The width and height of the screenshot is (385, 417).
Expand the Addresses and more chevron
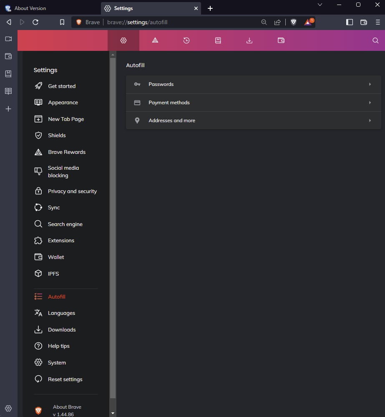pyautogui.click(x=370, y=121)
